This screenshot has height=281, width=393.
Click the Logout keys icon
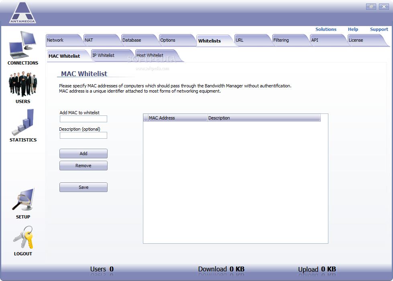pos(23,237)
